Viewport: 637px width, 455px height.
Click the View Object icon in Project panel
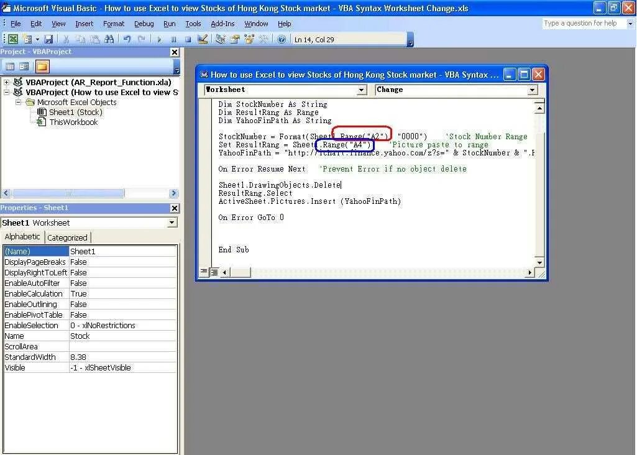coord(24,67)
